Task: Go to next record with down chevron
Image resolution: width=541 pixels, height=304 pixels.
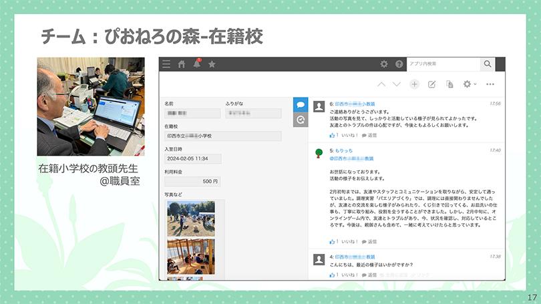Action: coord(396,84)
